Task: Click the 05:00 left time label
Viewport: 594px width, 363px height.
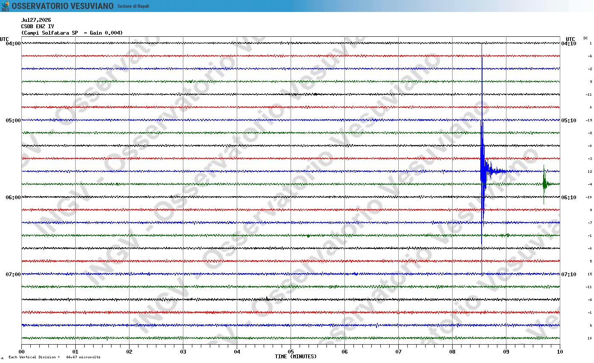Action: (13, 121)
